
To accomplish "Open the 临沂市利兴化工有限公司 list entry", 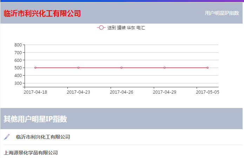I will pyautogui.click(x=43, y=137).
